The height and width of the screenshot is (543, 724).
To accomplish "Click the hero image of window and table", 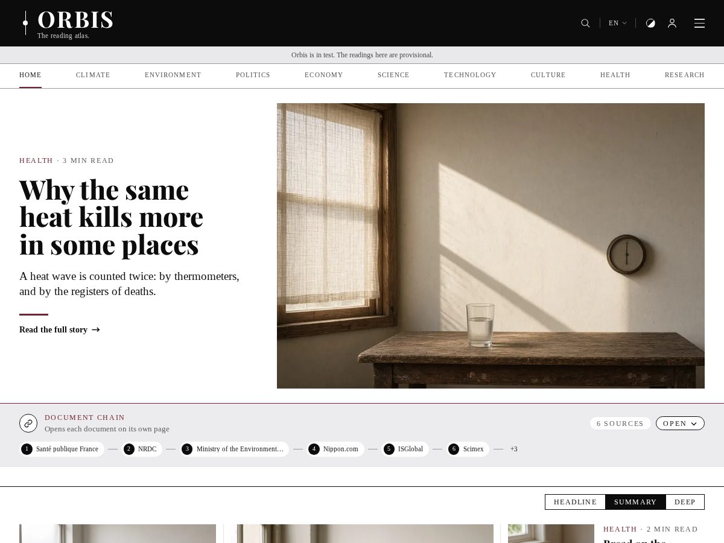I will pos(491,246).
